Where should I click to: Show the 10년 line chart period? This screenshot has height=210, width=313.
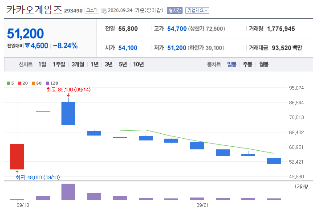pos(138,64)
